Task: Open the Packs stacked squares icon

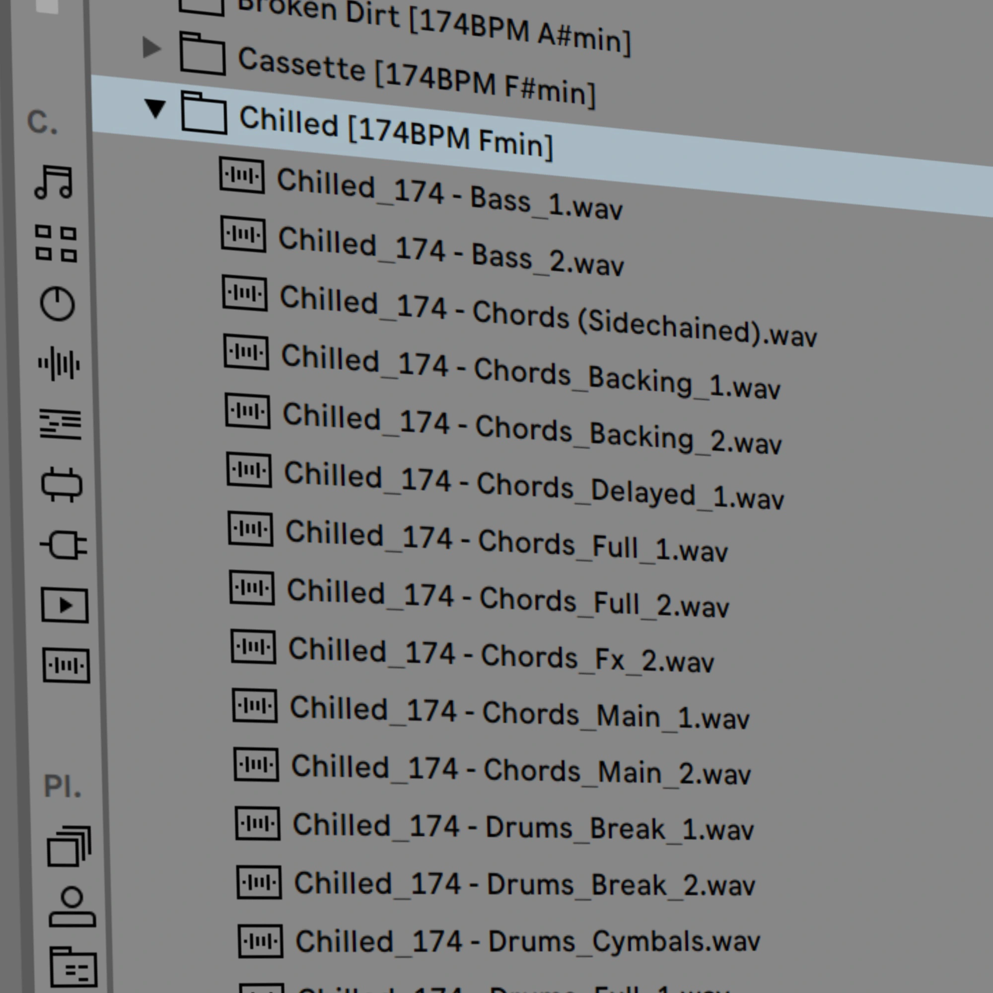Action: (x=69, y=847)
